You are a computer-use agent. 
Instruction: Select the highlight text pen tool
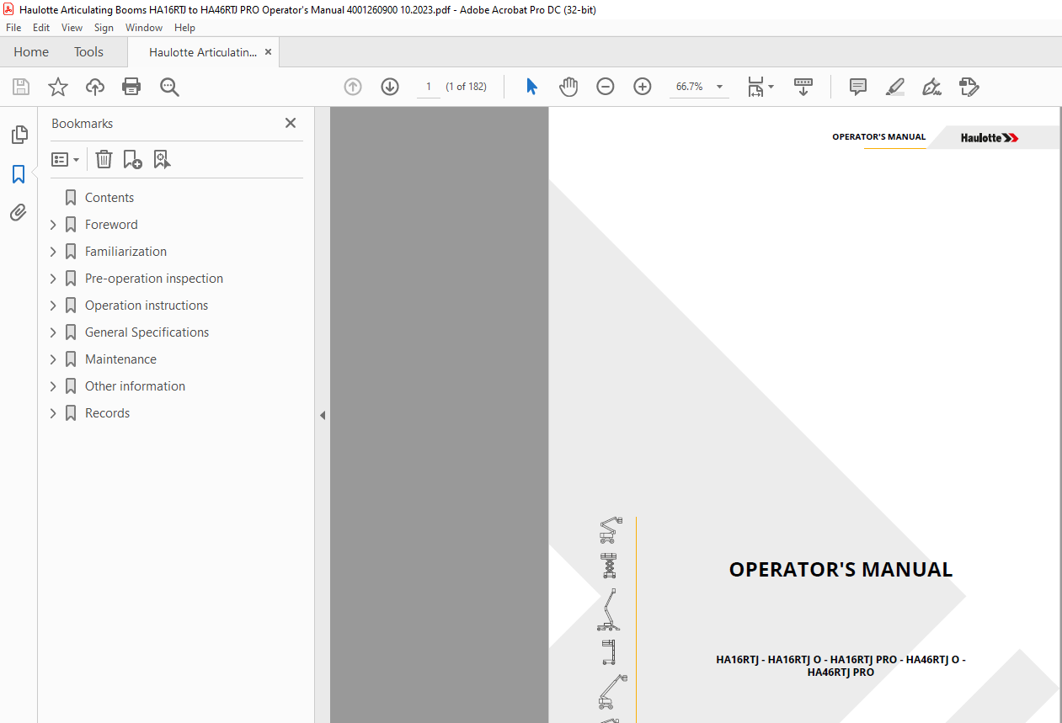click(894, 87)
